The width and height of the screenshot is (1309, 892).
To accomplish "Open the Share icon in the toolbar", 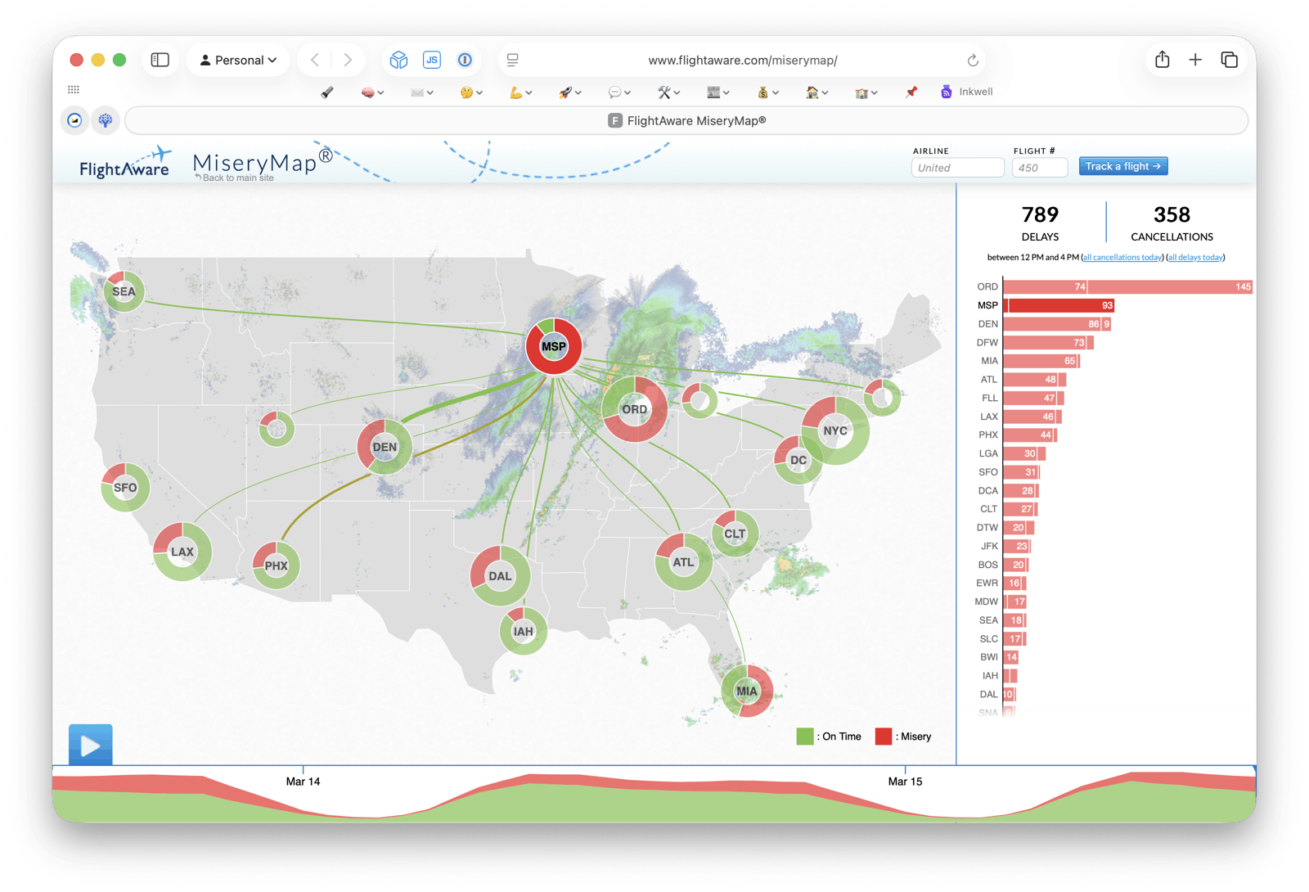I will tap(1163, 60).
